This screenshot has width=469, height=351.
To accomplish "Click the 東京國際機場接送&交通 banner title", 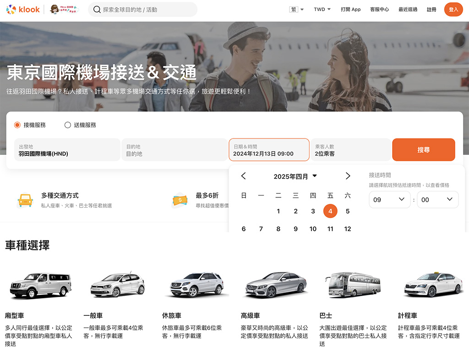I will (x=101, y=73).
